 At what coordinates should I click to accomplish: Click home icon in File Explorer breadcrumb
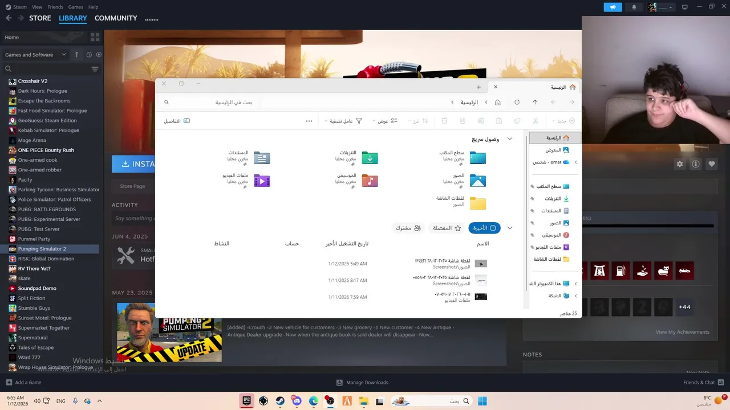[x=498, y=102]
